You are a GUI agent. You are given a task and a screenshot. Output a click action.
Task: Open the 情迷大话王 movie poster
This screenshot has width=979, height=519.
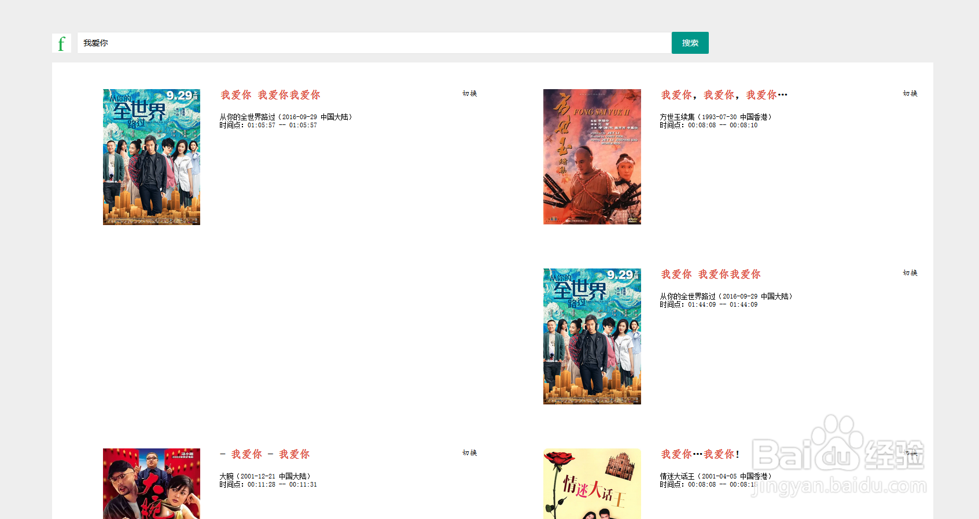(592, 484)
